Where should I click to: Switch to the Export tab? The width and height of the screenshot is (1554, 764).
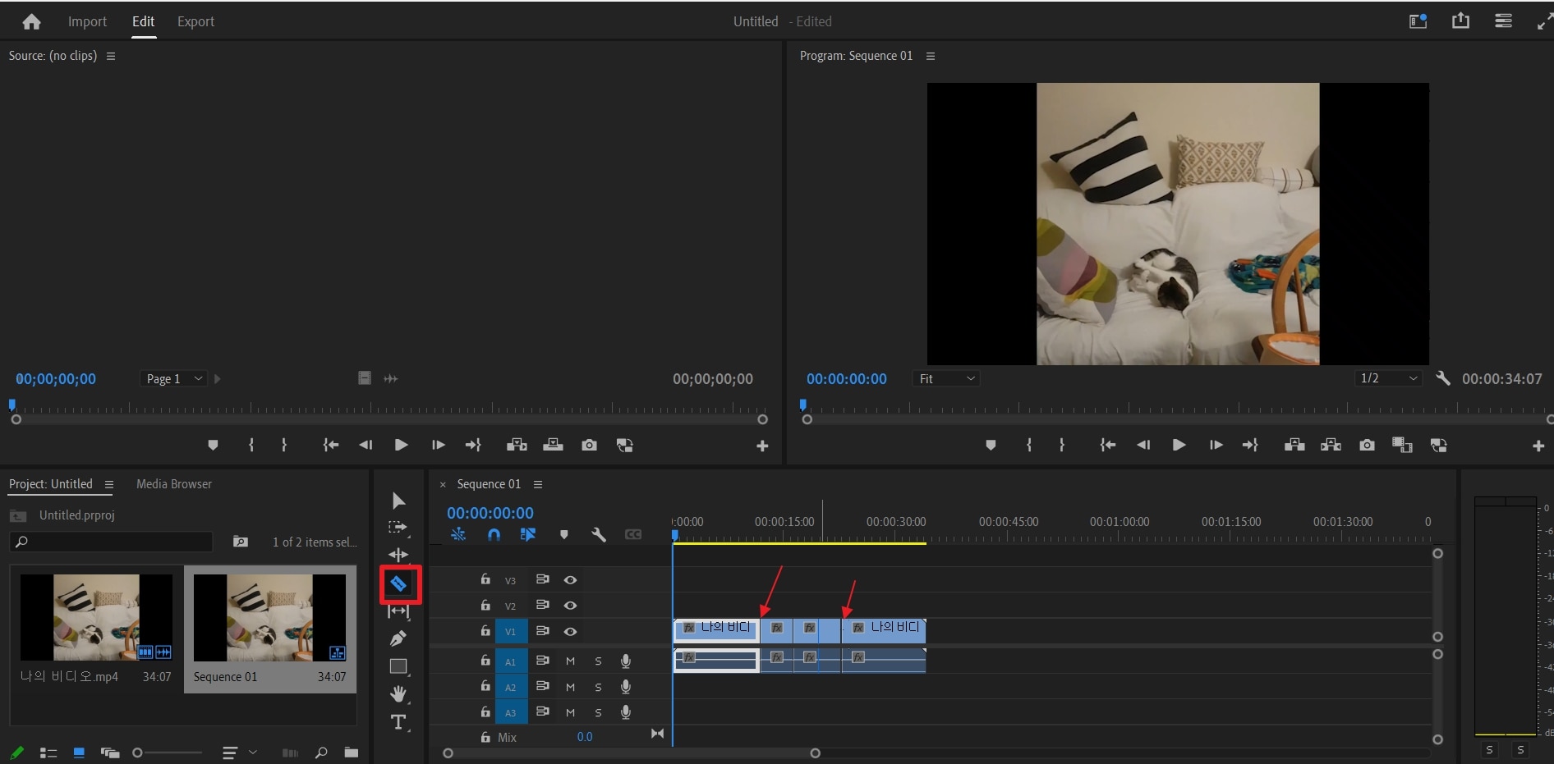coord(195,21)
